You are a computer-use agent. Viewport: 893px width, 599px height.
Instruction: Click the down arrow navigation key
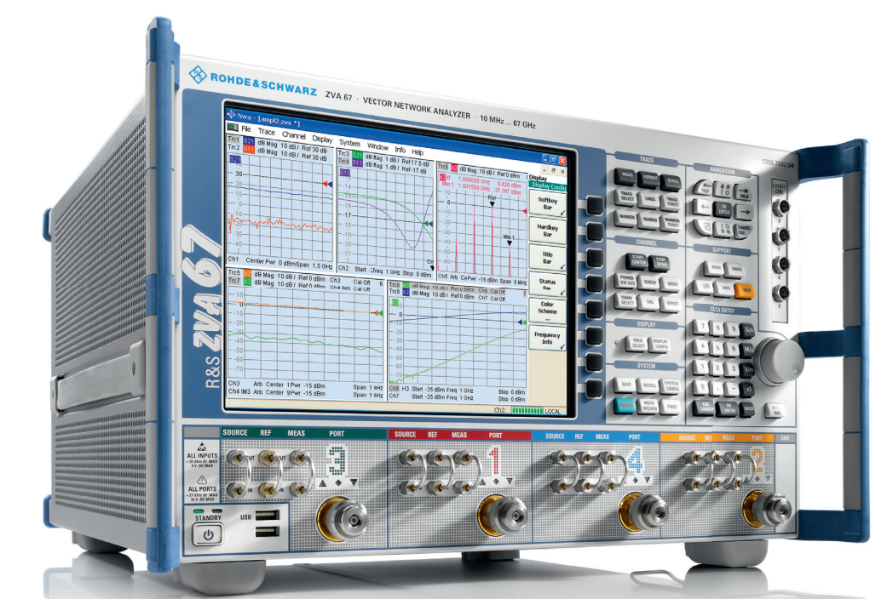tap(723, 229)
